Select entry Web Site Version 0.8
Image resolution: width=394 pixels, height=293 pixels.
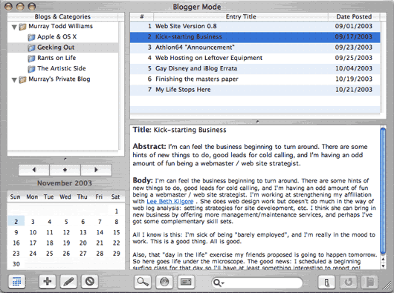click(x=255, y=26)
